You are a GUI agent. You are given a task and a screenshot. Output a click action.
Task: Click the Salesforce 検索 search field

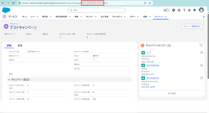[96, 10]
